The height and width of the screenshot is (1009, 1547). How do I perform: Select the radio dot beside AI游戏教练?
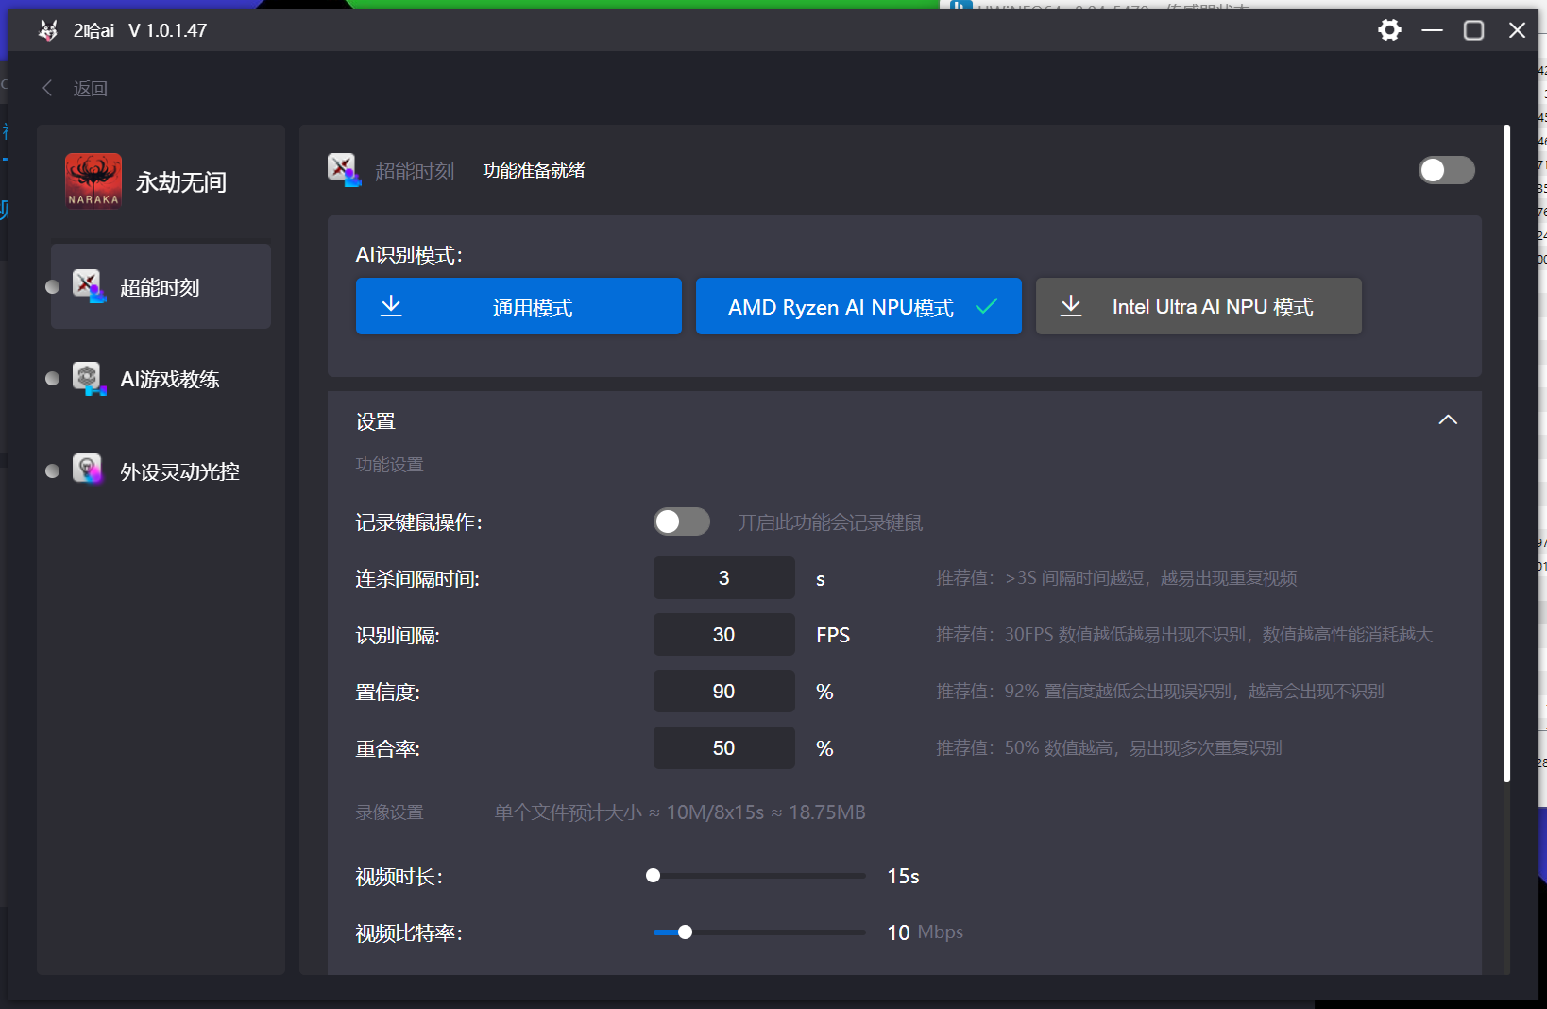[x=53, y=378]
